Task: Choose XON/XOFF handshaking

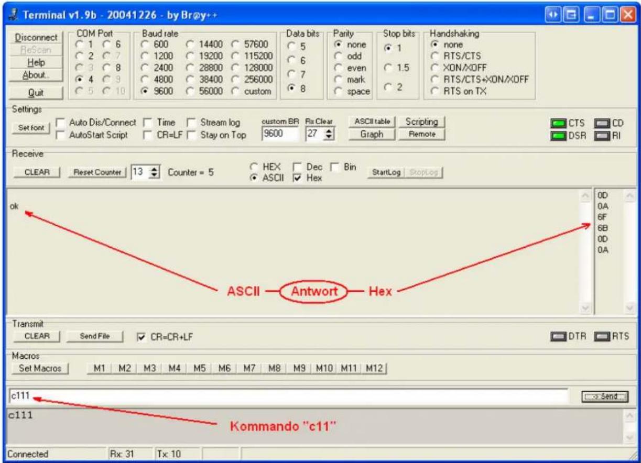Action: click(x=434, y=68)
